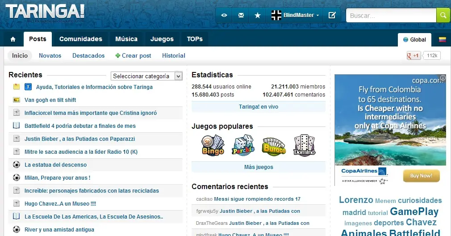This screenshot has height=236, width=451.
Task: Switch to the TOPs tab
Action: [x=195, y=39]
